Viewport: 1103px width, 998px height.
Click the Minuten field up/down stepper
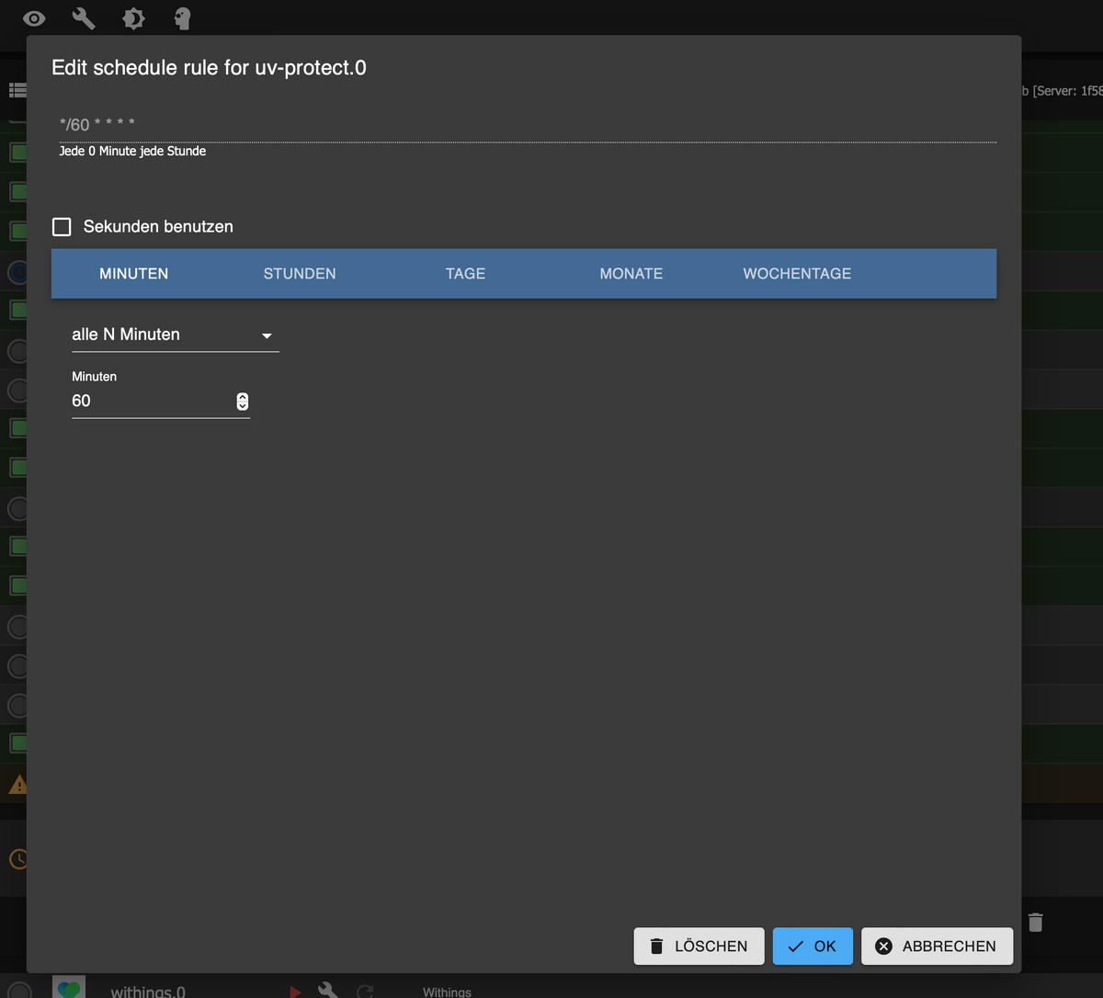(x=243, y=402)
